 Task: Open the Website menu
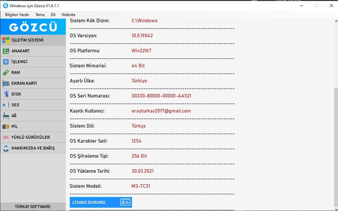(x=68, y=15)
